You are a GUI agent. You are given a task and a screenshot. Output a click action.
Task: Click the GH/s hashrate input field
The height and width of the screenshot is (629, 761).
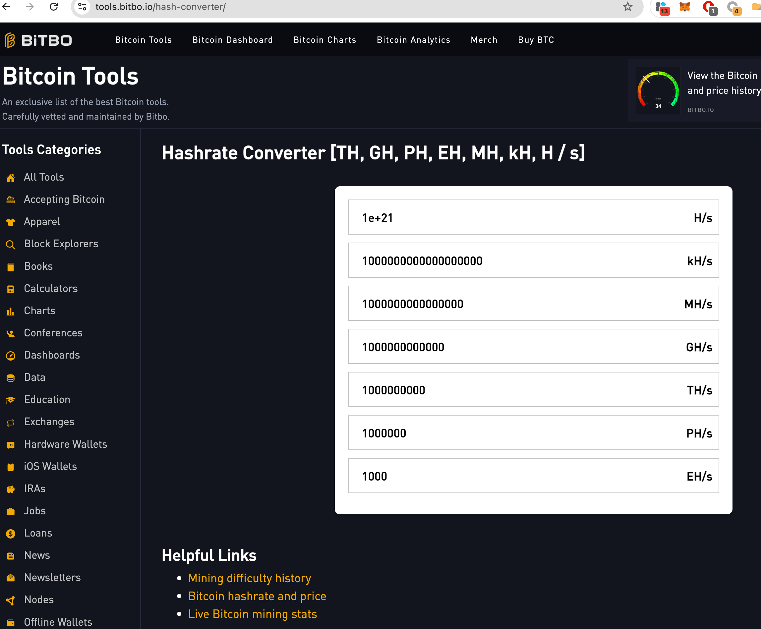click(533, 346)
